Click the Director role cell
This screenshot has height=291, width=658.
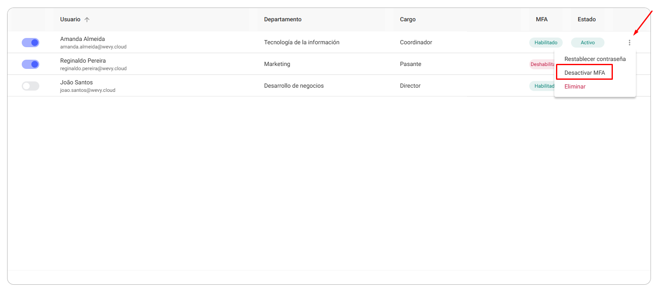click(x=410, y=86)
